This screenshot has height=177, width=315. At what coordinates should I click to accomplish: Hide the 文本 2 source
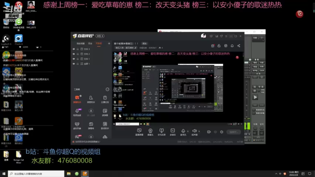74,54
